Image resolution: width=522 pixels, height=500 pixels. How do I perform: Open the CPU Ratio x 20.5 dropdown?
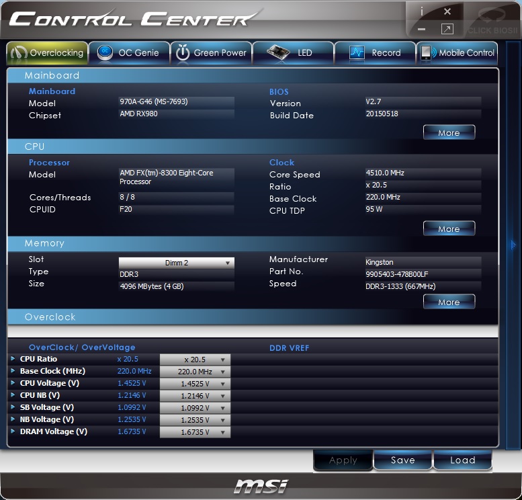coord(195,360)
